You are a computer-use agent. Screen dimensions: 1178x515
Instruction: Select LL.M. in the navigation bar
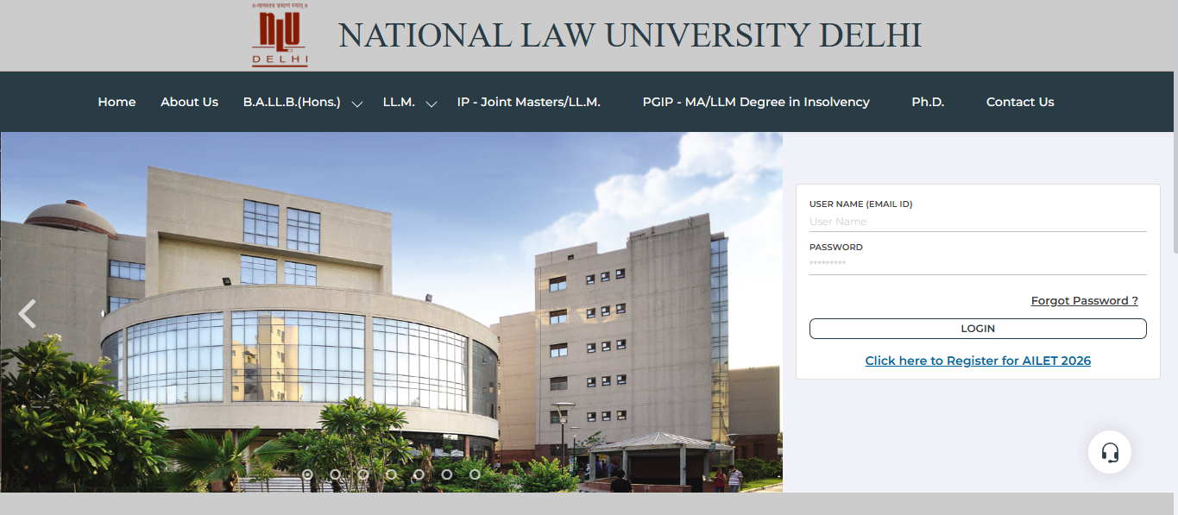tap(399, 102)
